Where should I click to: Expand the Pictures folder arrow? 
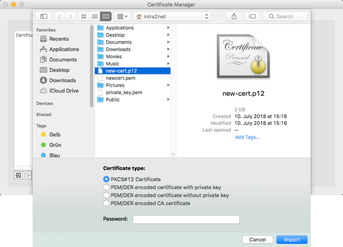[168, 85]
